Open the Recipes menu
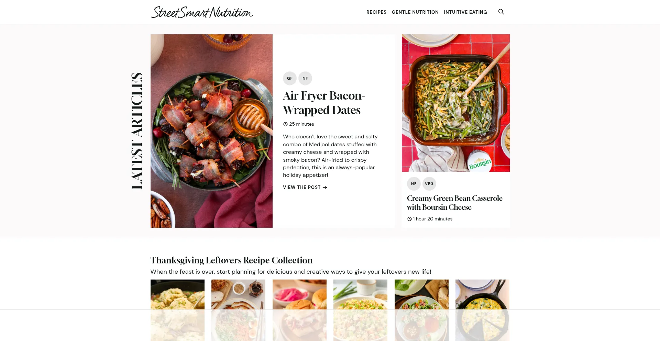 point(376,12)
